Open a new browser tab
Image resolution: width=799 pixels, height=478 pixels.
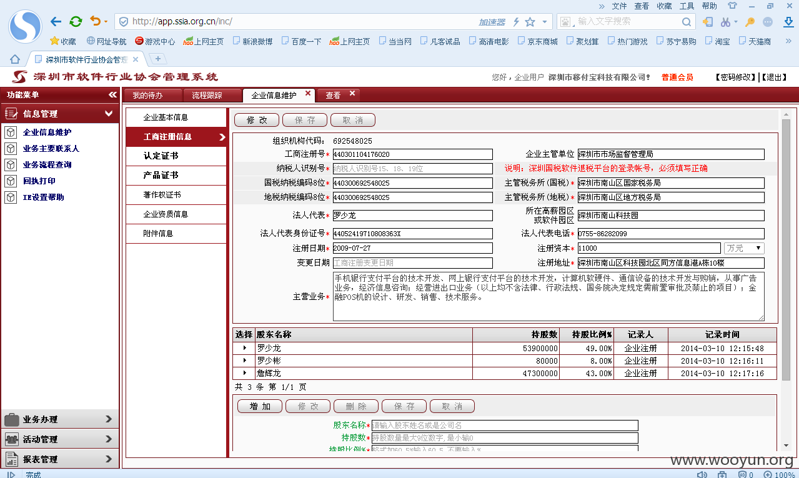[157, 59]
